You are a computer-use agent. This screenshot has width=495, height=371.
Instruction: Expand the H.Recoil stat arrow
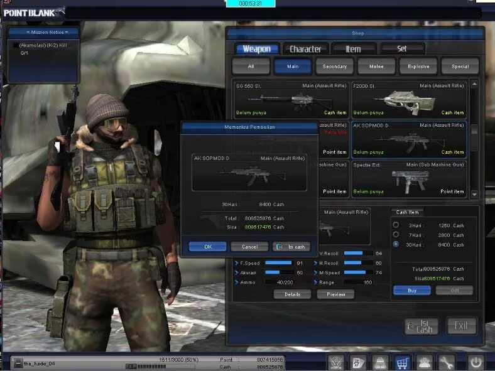coord(315,263)
